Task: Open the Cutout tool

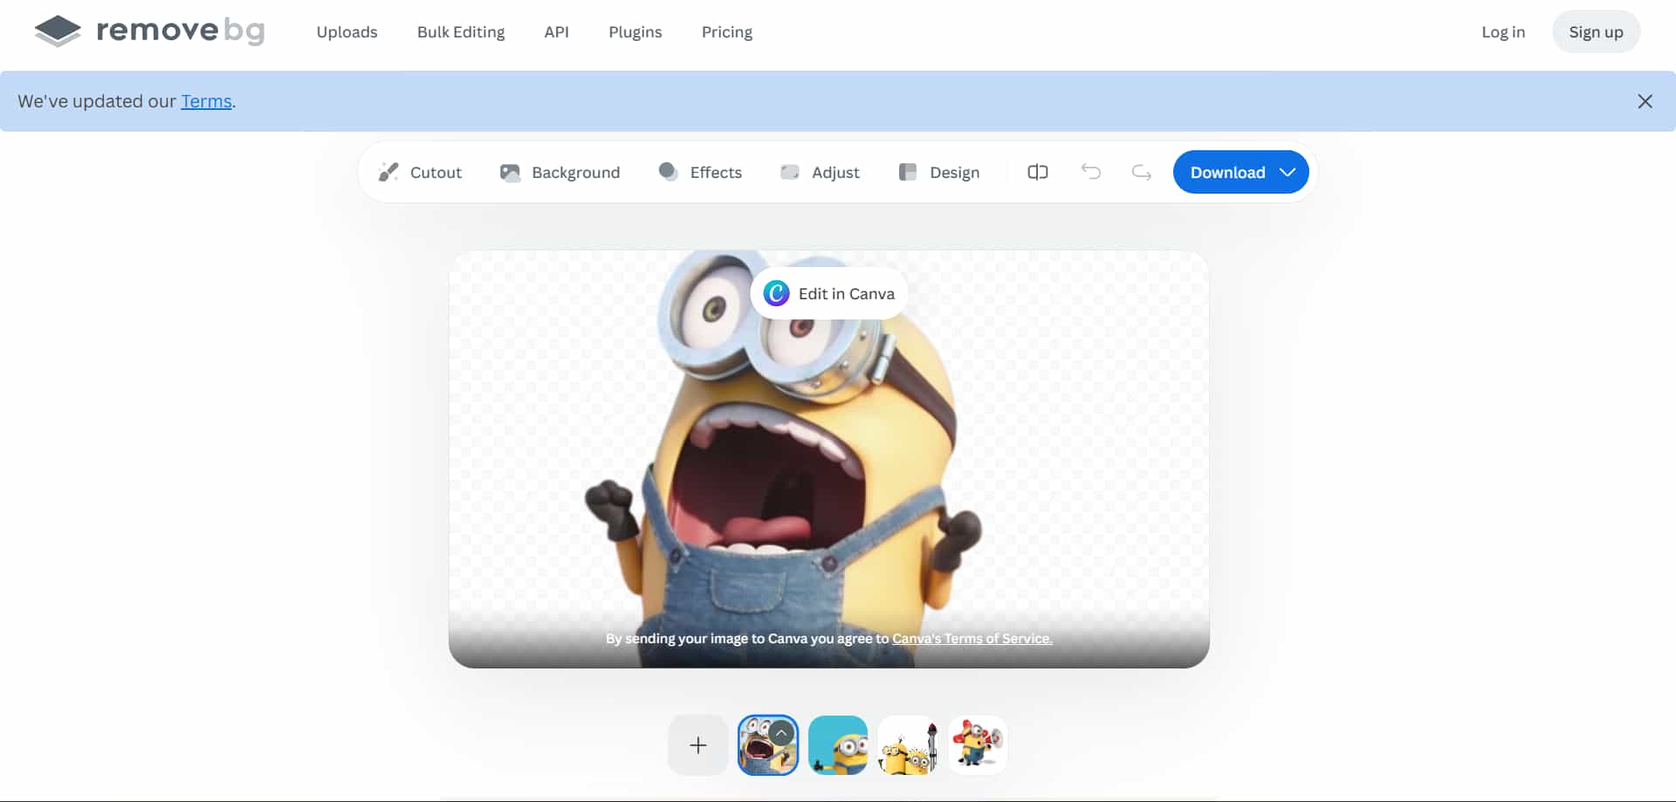Action: 420,172
